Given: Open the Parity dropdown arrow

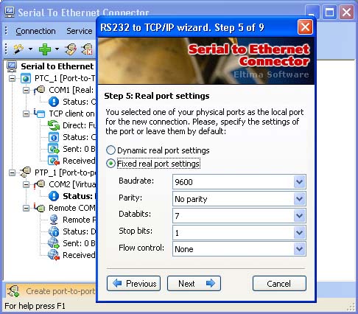Looking at the screenshot, I should [x=299, y=199].
